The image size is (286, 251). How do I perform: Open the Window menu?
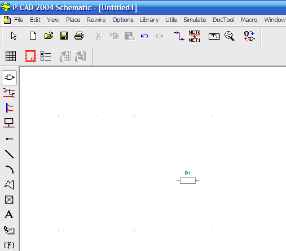(x=275, y=20)
